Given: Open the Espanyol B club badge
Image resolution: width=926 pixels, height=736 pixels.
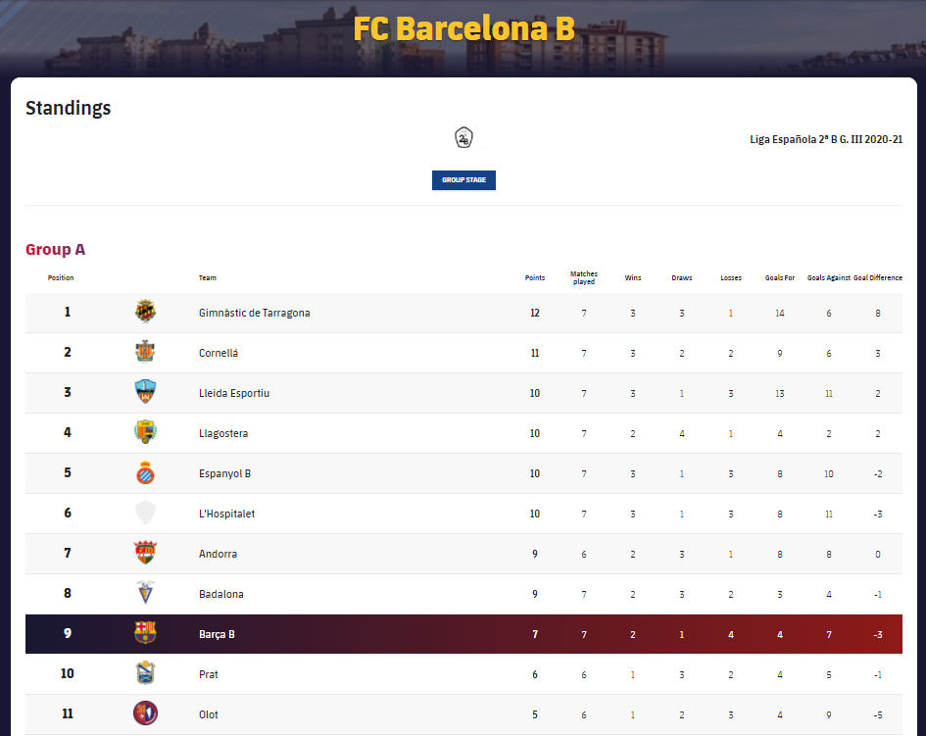Looking at the screenshot, I should pos(145,472).
